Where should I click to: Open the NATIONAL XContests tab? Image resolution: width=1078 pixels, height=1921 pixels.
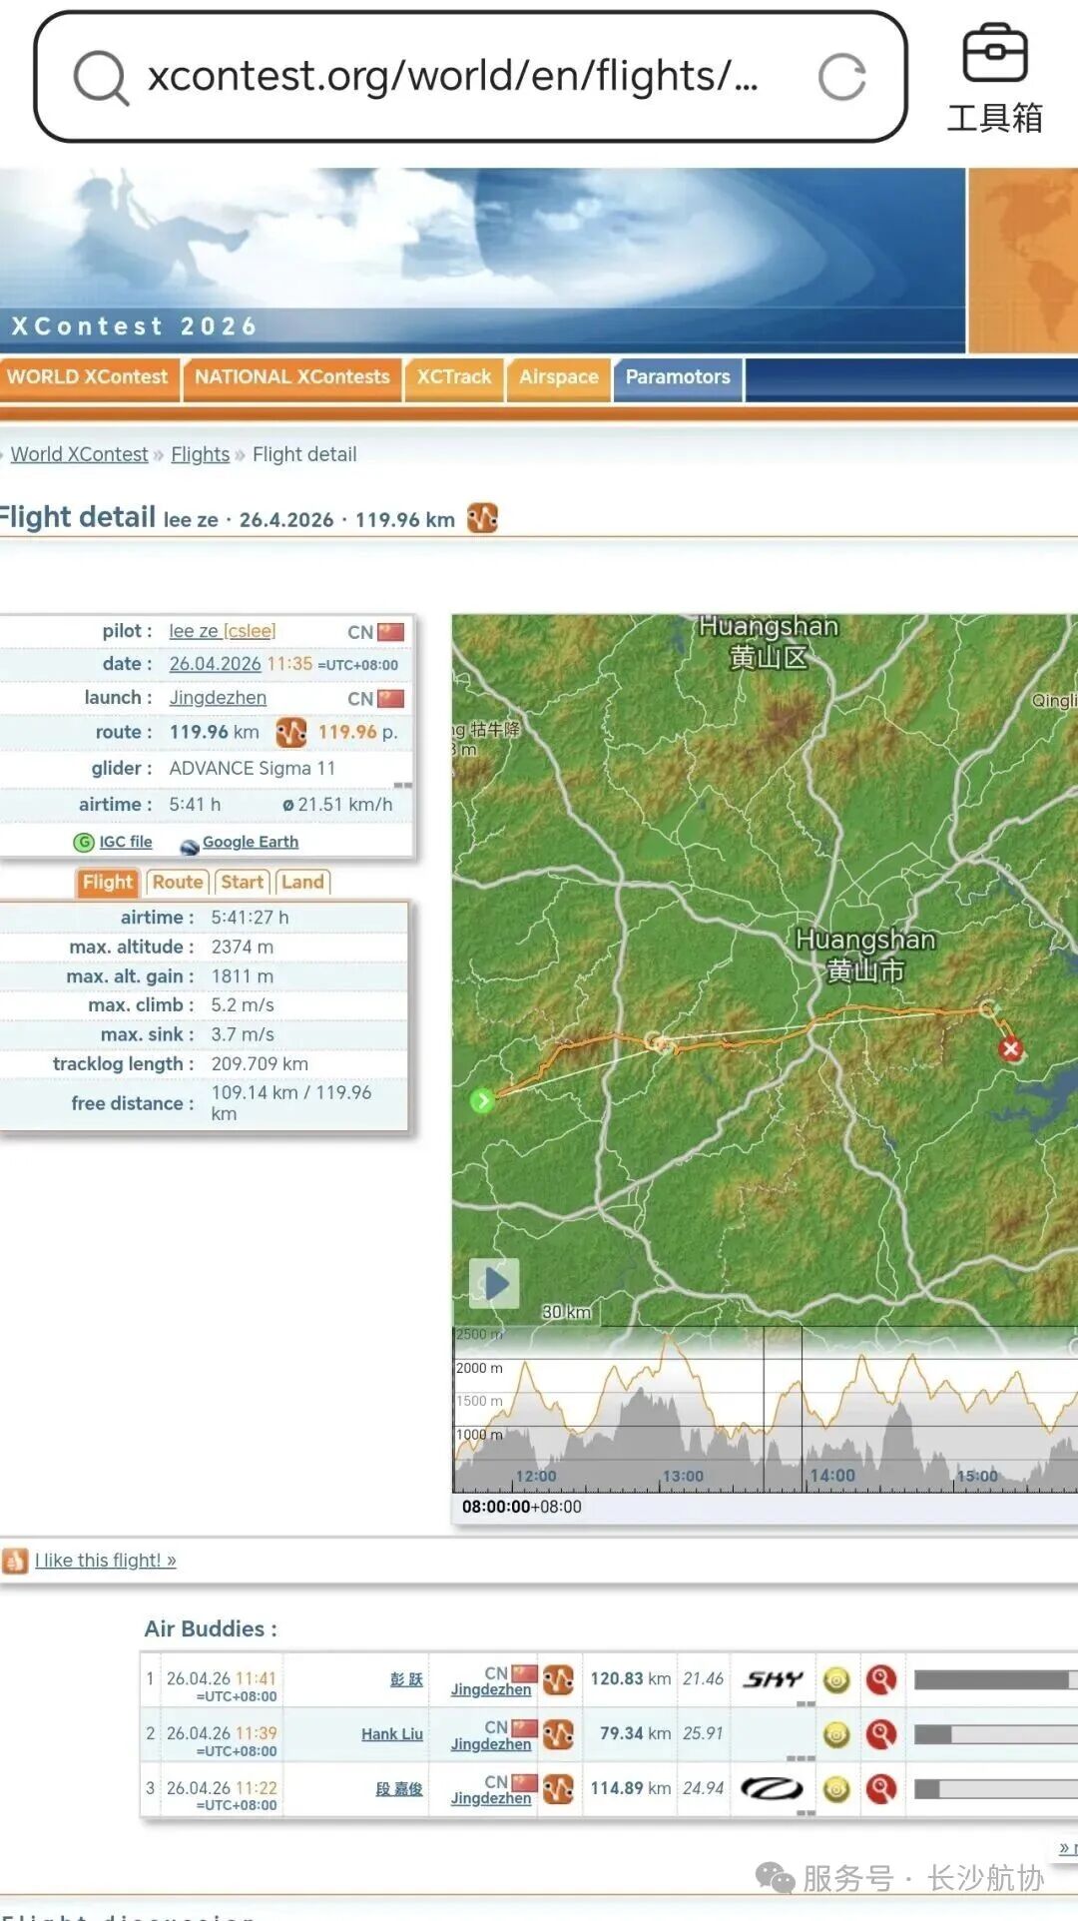[292, 377]
